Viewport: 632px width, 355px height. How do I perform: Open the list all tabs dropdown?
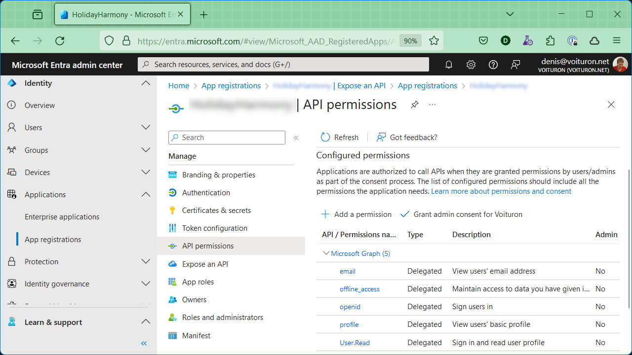click(x=510, y=14)
